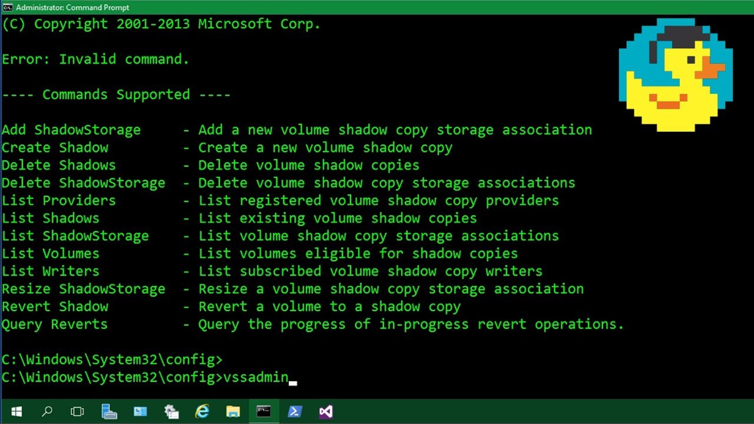Click the Command Prompt title bar system icon
The image size is (754, 424).
[8, 8]
